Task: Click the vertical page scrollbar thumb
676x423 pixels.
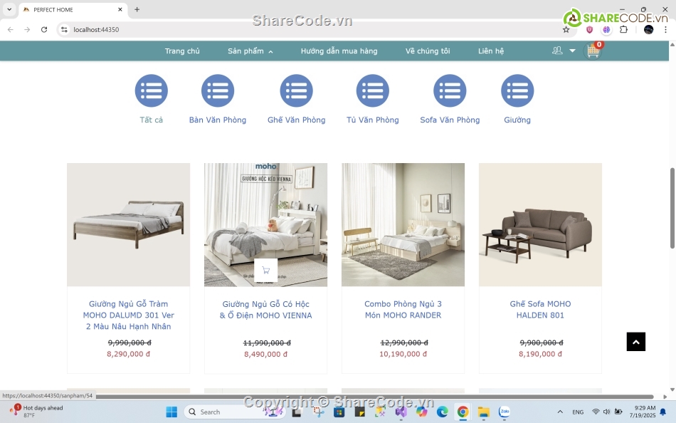Action: 672,208
